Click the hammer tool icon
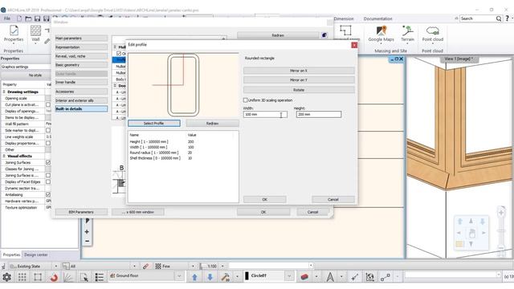The image size is (514, 289). 225,277
